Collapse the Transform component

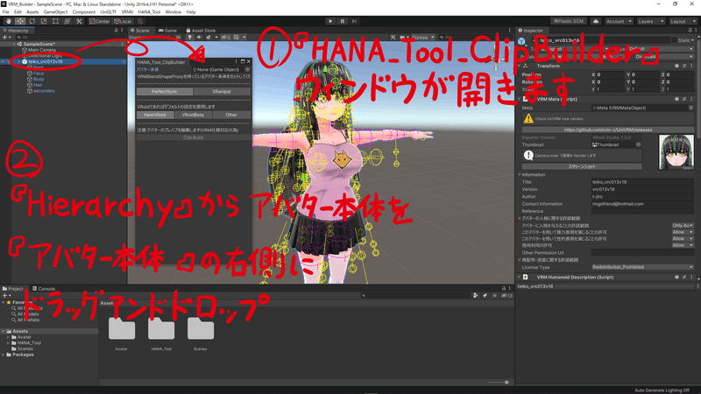520,67
